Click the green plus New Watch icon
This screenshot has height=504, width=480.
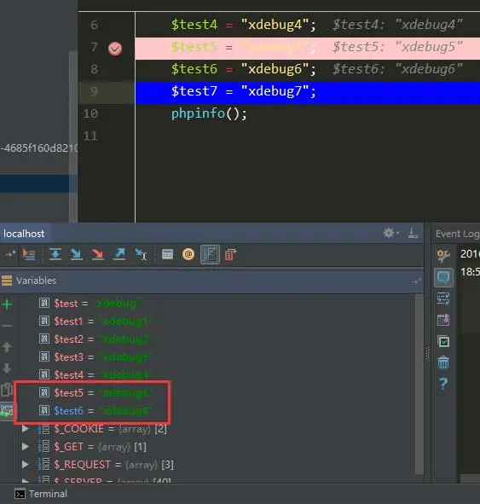(7, 304)
